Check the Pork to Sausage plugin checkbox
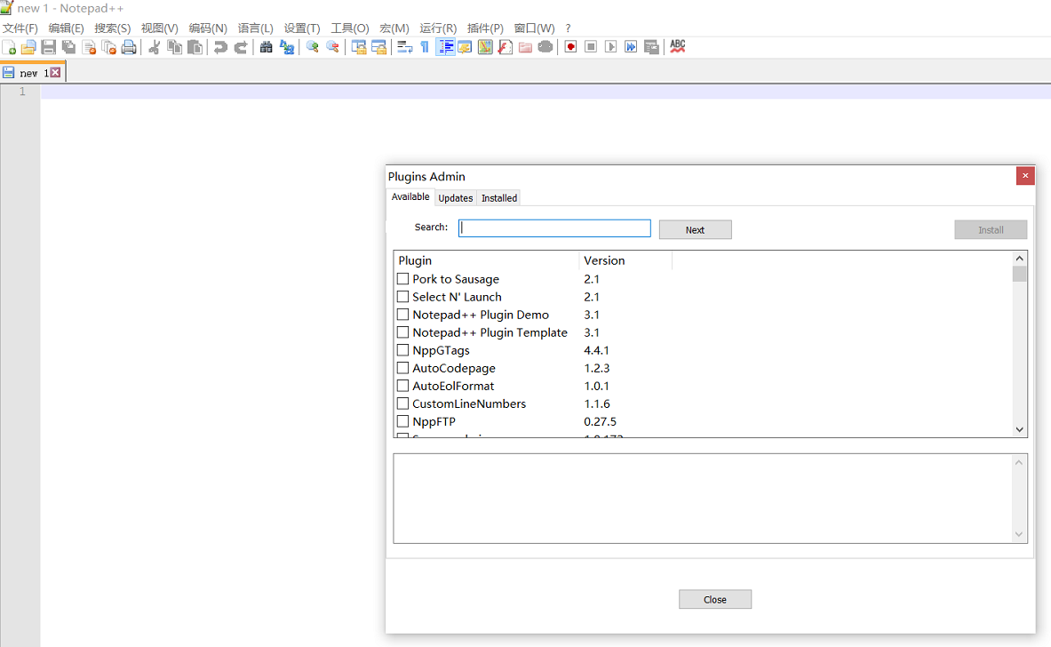This screenshot has width=1051, height=647. [x=402, y=279]
